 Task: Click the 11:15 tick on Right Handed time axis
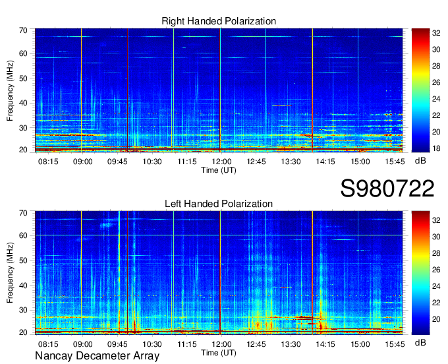[x=187, y=162]
